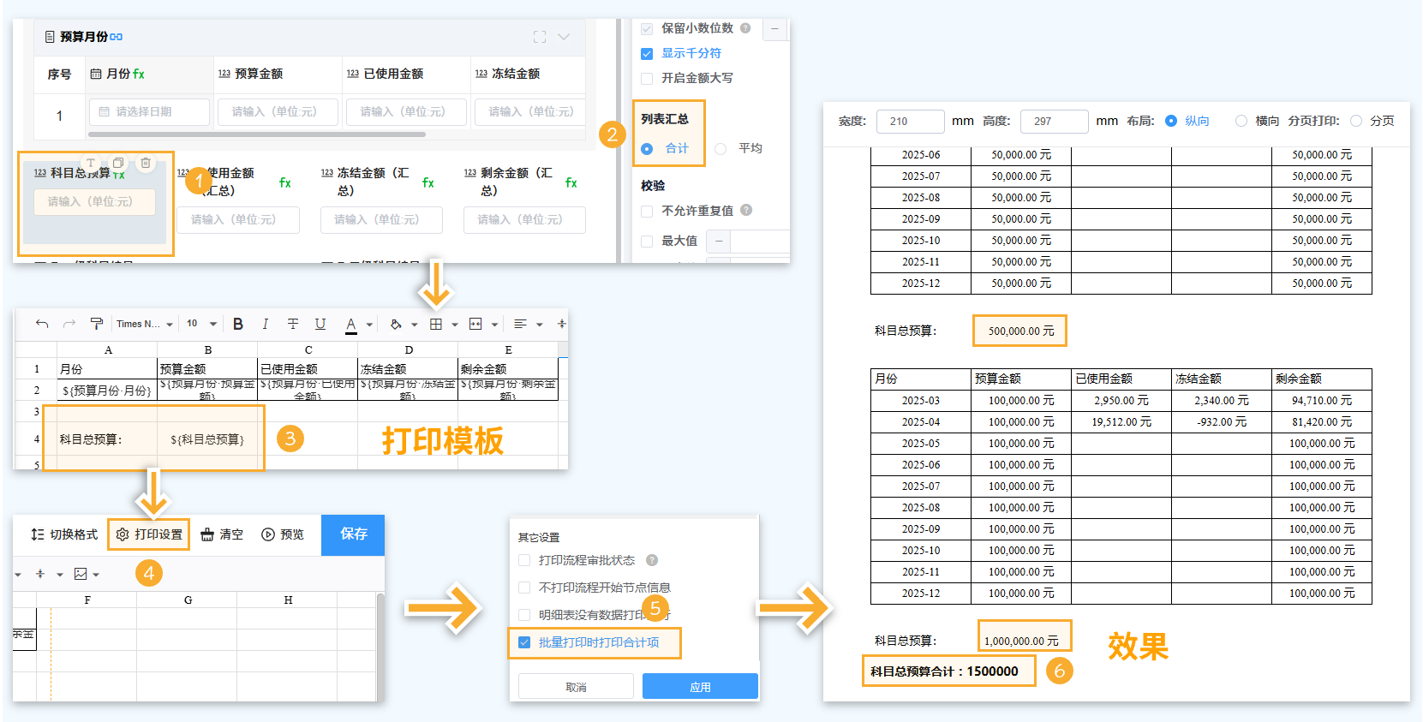Viewport: 1423px width, 722px height.
Task: Open the text color picker dropdown arrow
Action: [x=369, y=325]
